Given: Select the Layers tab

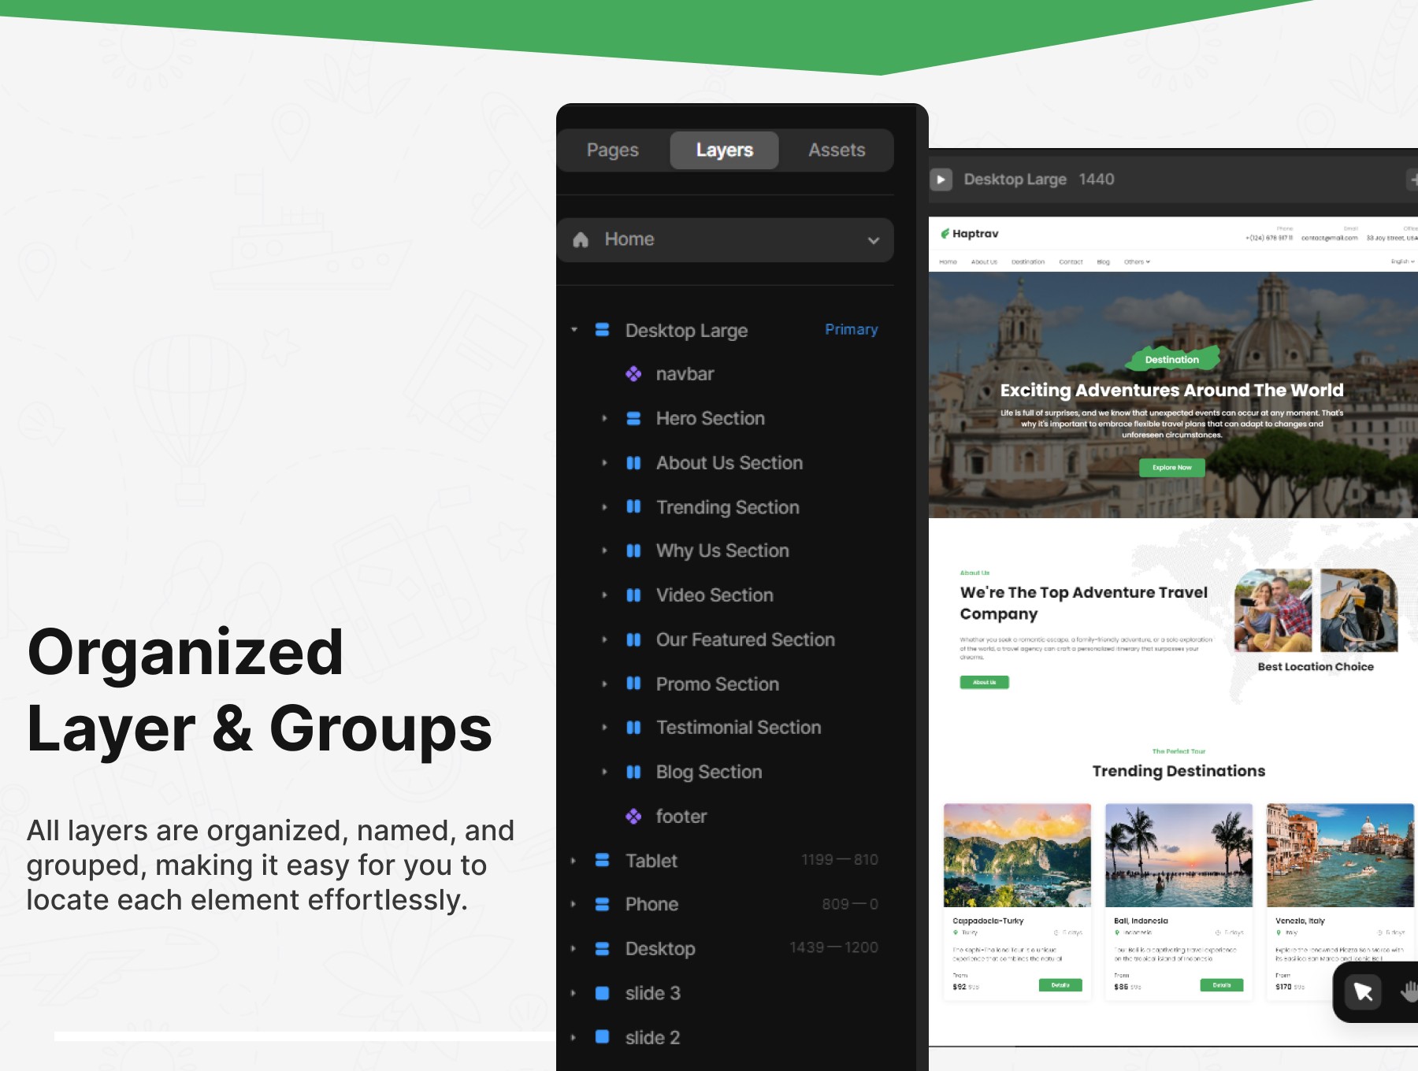Looking at the screenshot, I should (724, 150).
